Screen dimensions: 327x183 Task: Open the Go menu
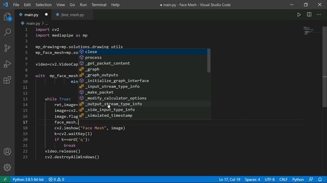[x=72, y=5]
